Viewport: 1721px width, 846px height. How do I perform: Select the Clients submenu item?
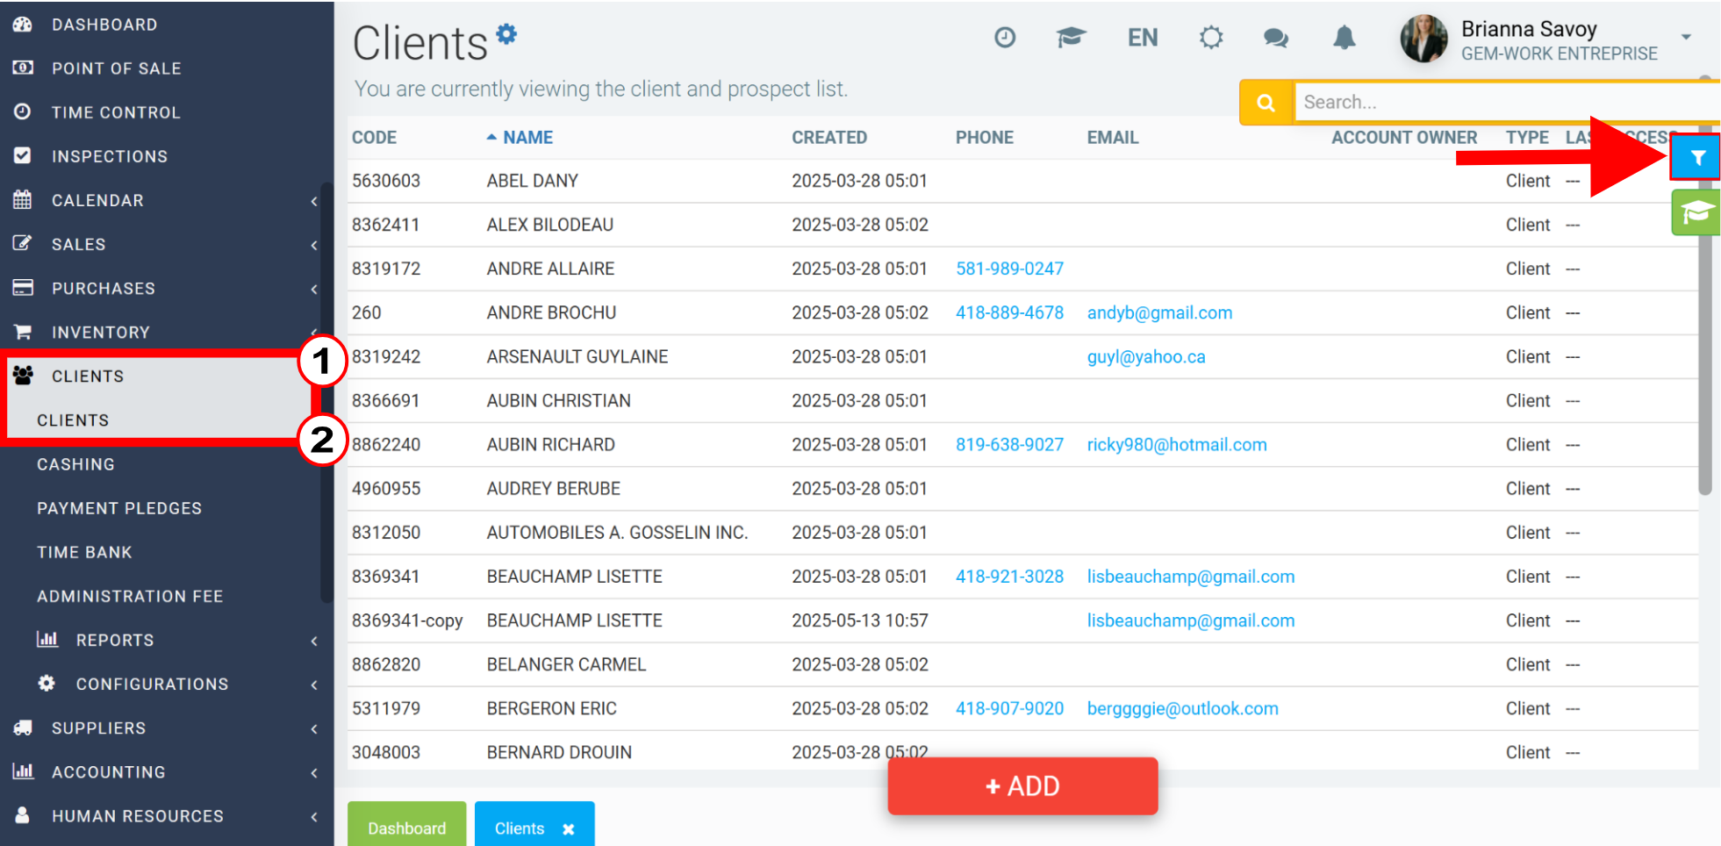[x=73, y=420]
